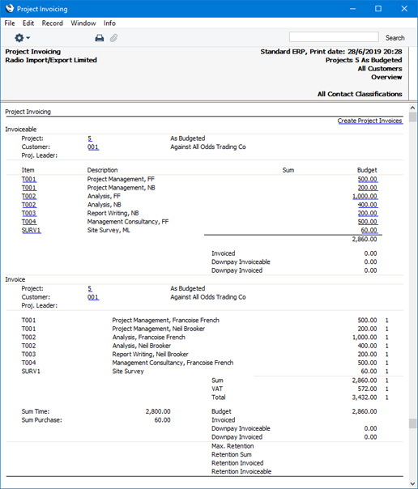This screenshot has width=418, height=489.
Task: Select 'Report Writing, Neil Brooker' row text
Action: click(x=150, y=355)
